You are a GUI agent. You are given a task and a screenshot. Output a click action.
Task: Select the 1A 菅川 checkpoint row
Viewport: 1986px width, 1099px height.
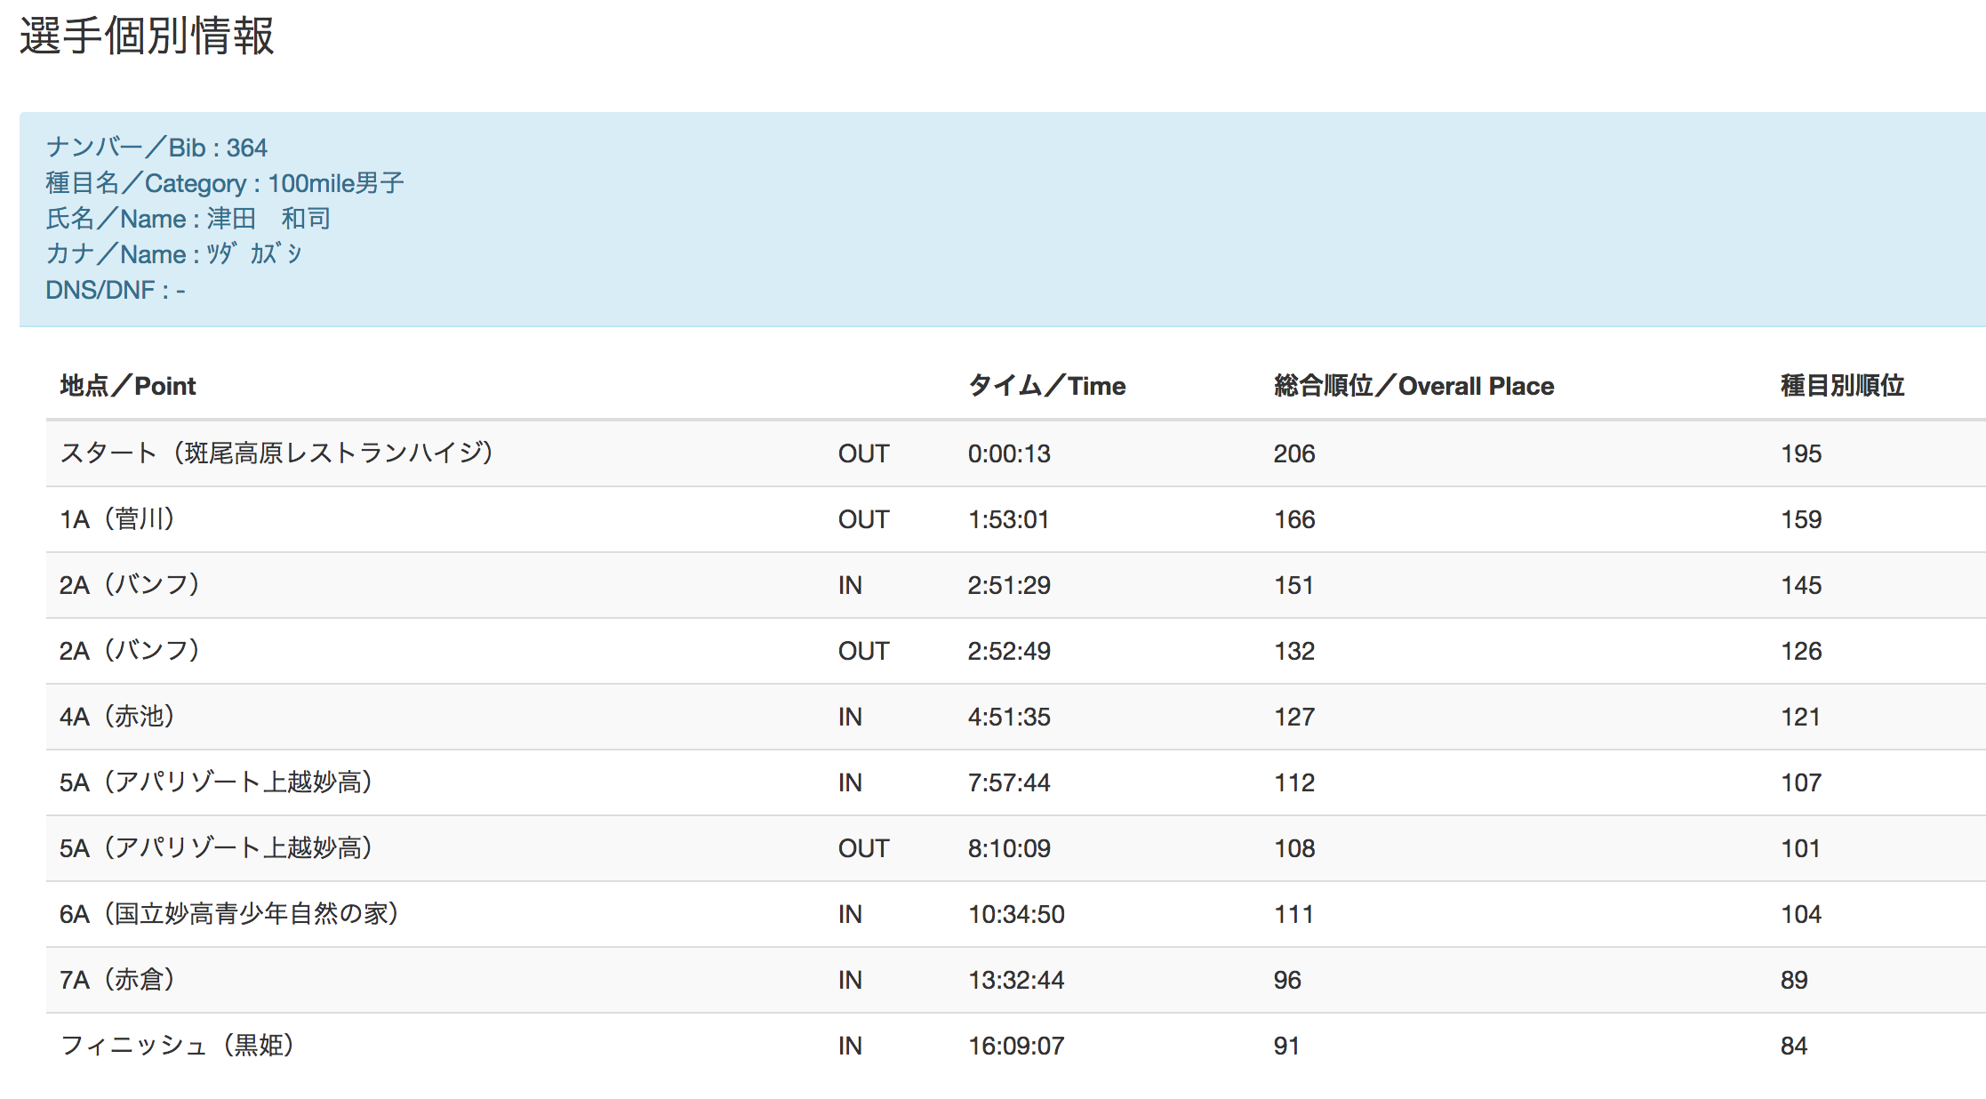pos(117,519)
